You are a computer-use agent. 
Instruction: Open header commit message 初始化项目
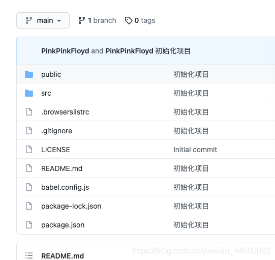pos(173,51)
